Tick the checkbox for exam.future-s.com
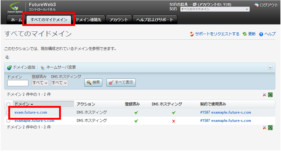Viewport: 281px width, 152px height. (x=8, y=113)
